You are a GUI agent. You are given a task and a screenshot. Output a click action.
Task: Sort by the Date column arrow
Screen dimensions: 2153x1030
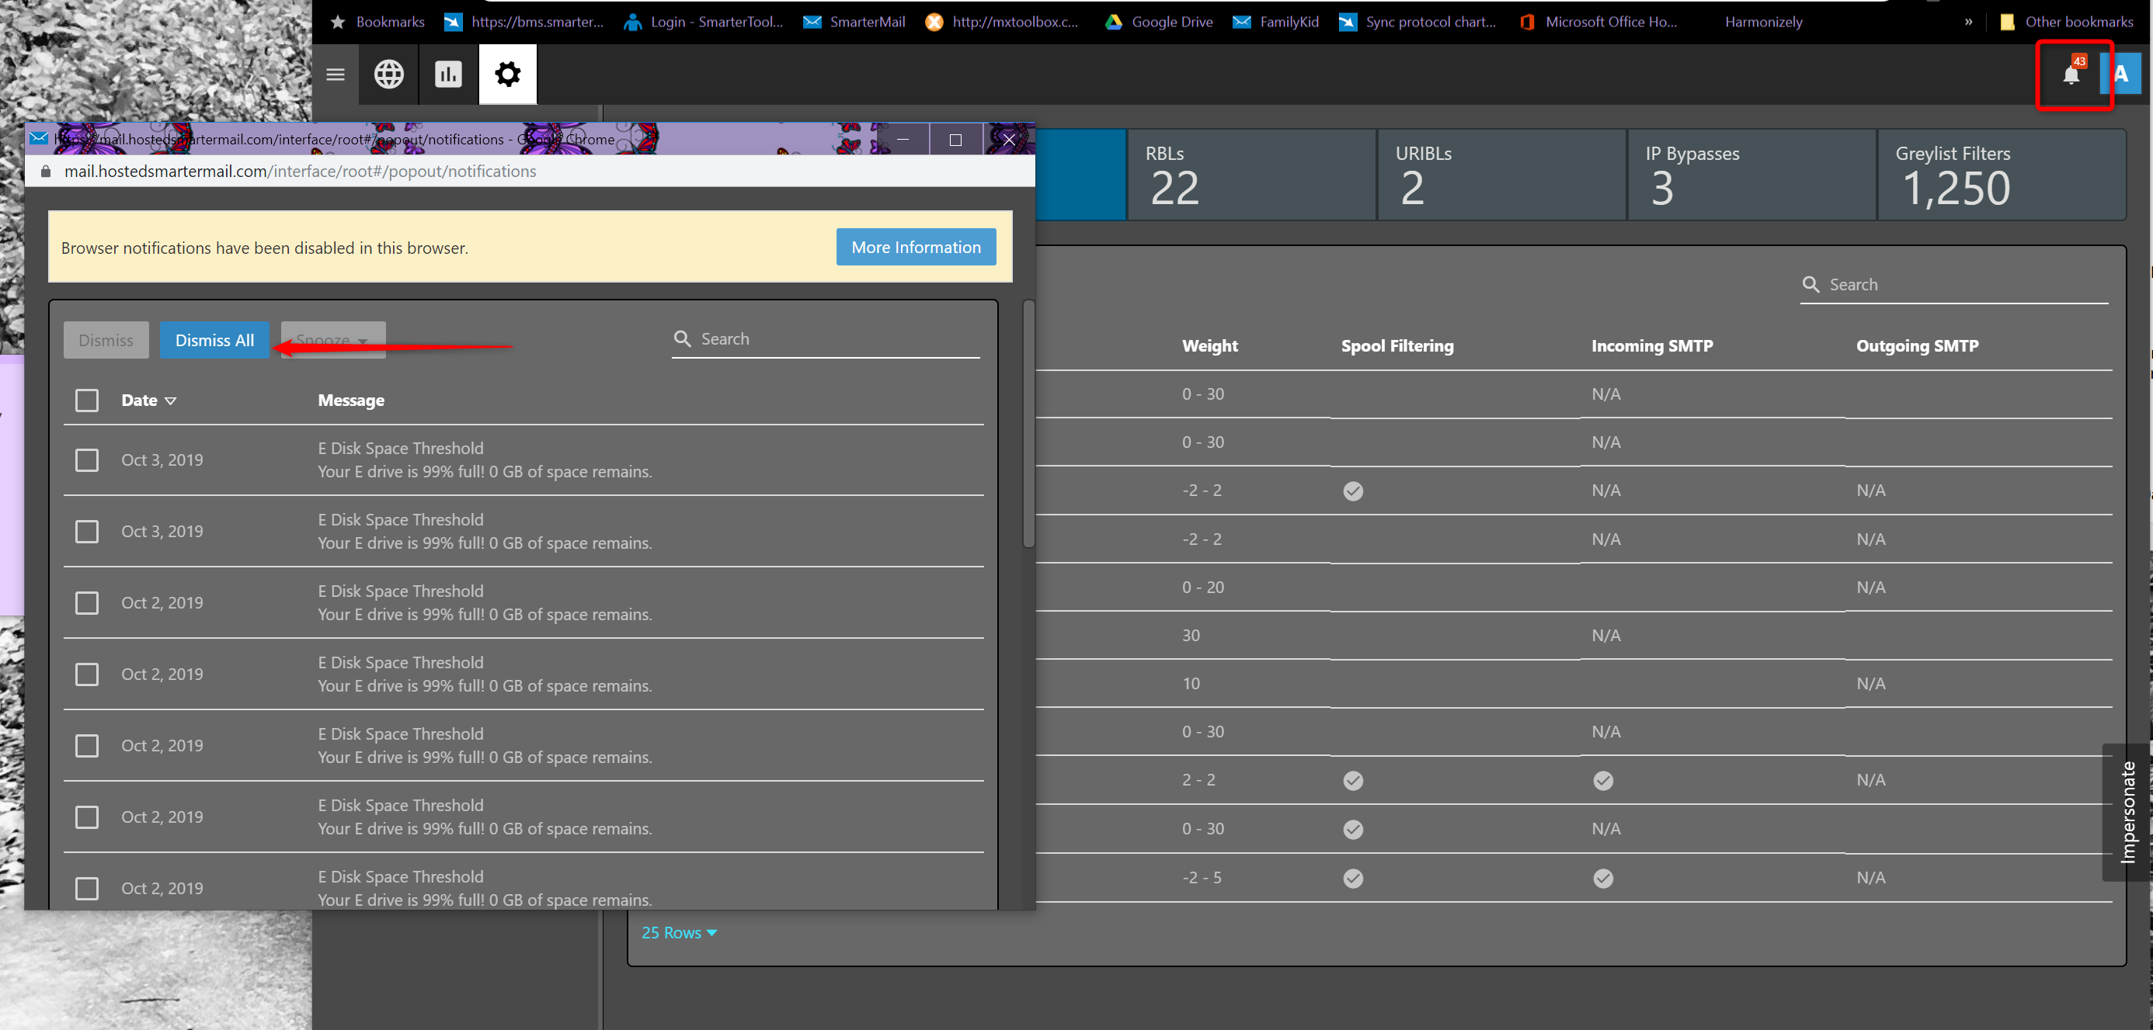point(171,401)
